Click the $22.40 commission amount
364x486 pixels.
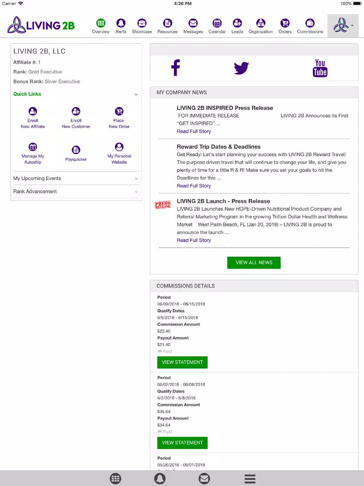tap(164, 331)
